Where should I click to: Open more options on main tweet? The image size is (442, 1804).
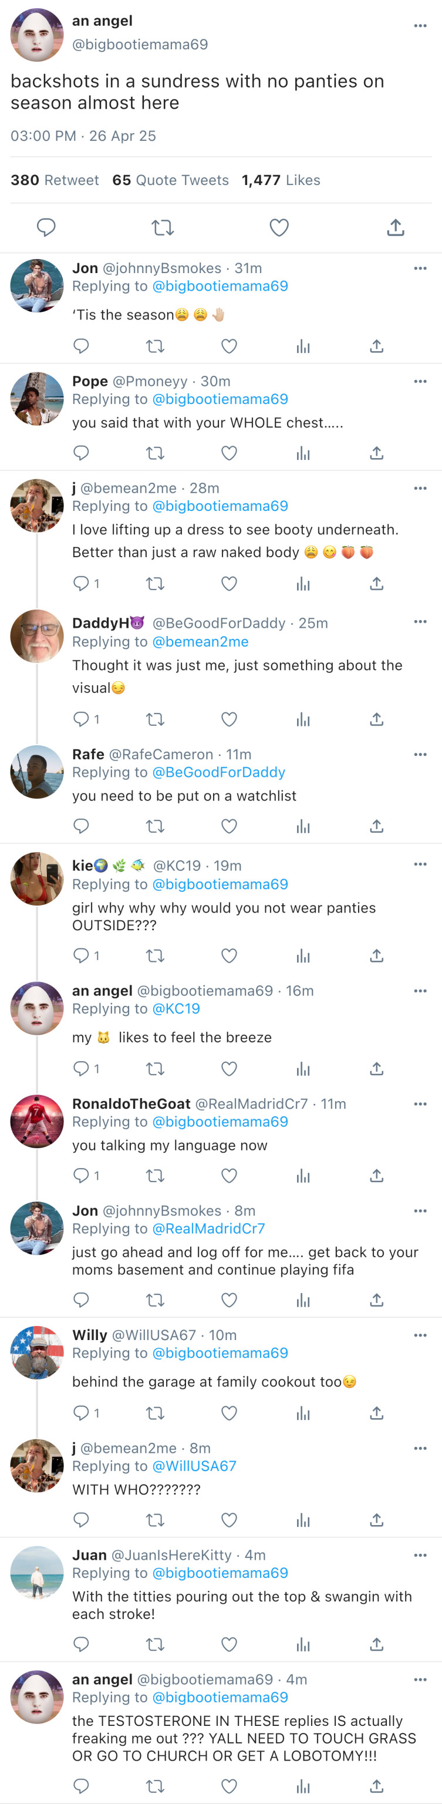click(420, 26)
